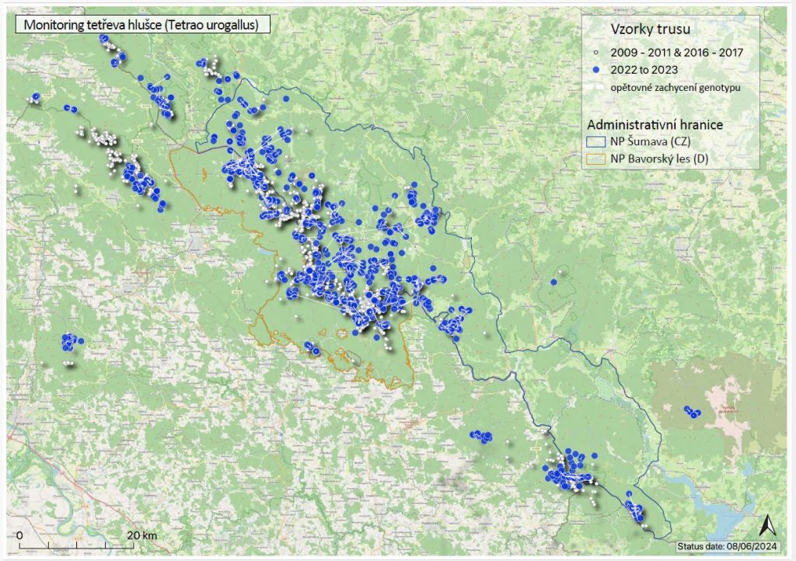Select the blue dot symbol for 2022-2023 samples

[596, 68]
